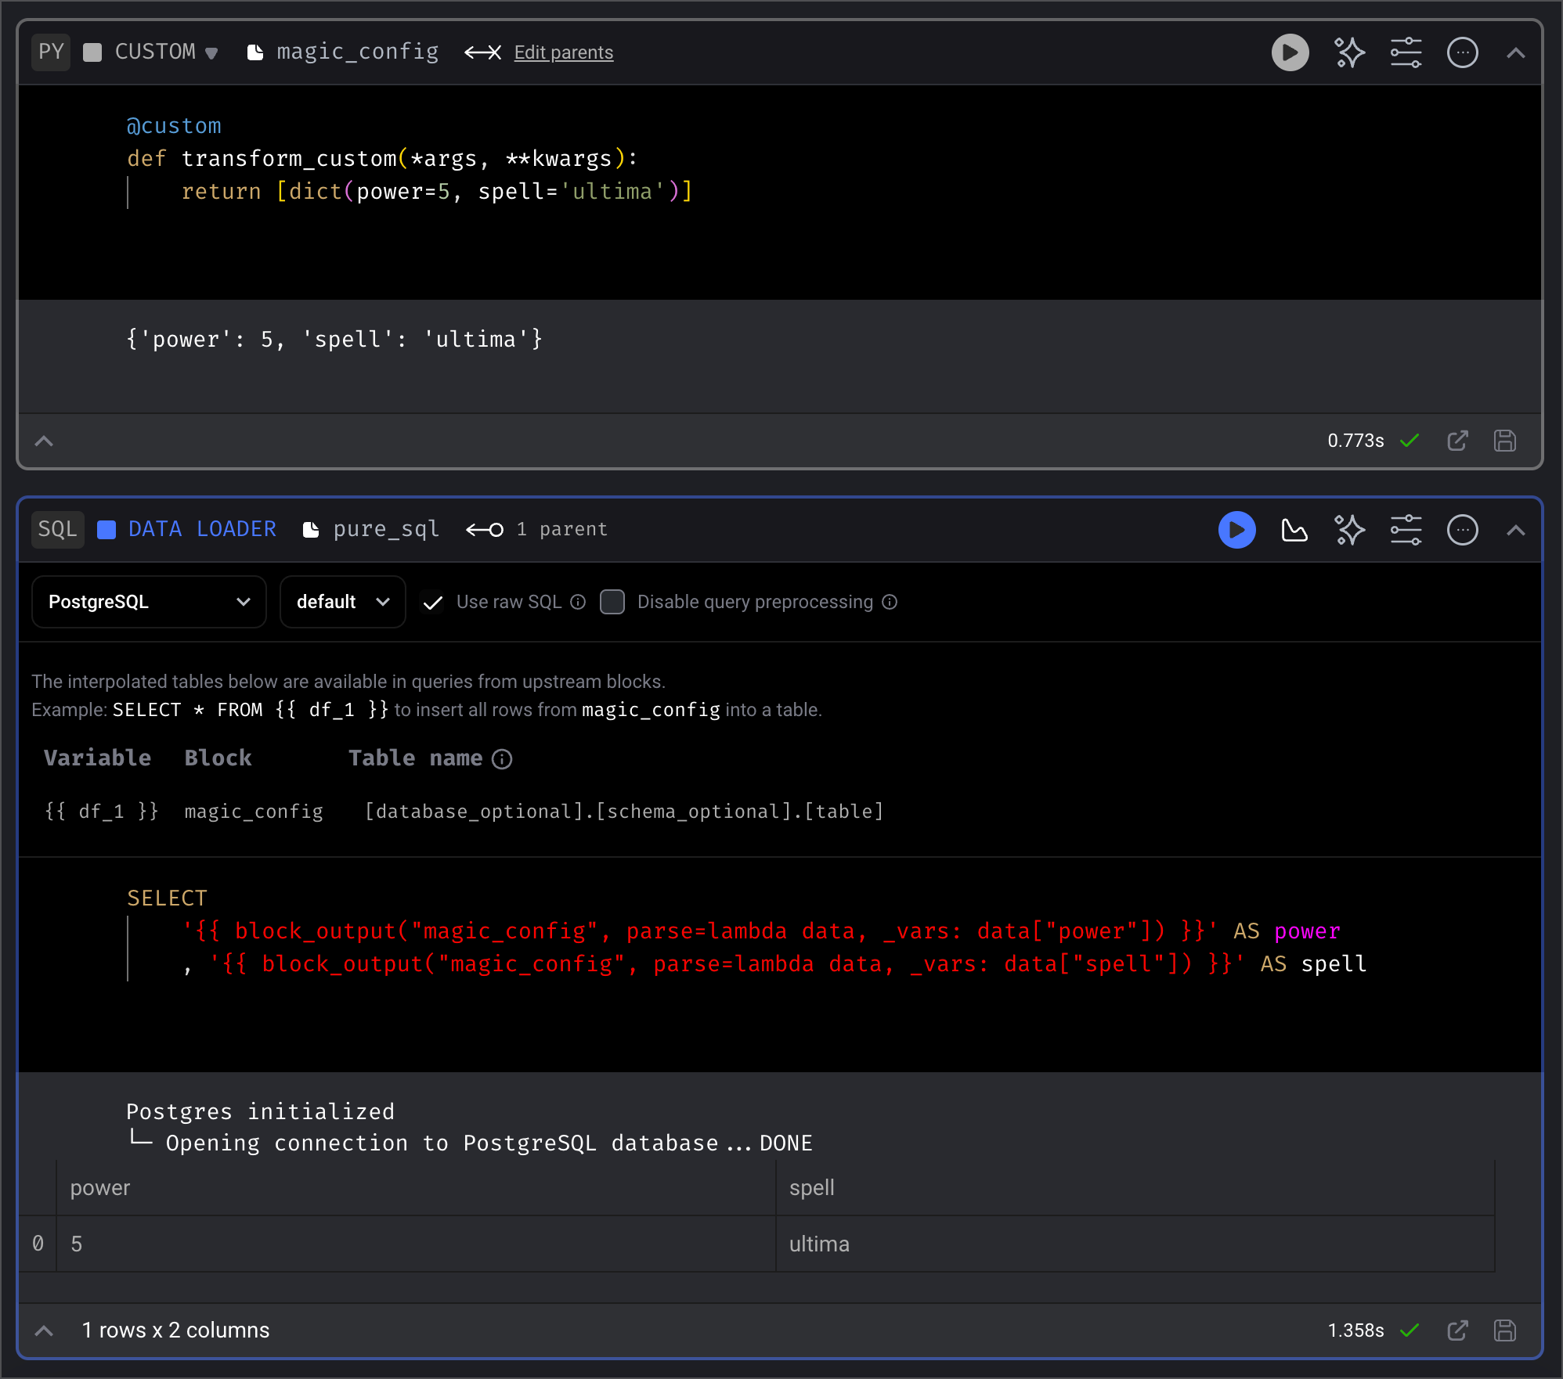The image size is (1563, 1379).
Task: Open AI sparkle actions for pure_sql
Action: [1349, 530]
